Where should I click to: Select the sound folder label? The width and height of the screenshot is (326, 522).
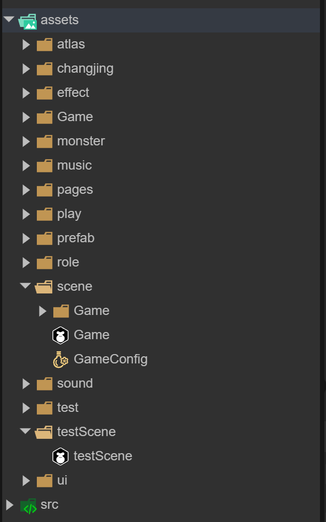click(x=75, y=383)
